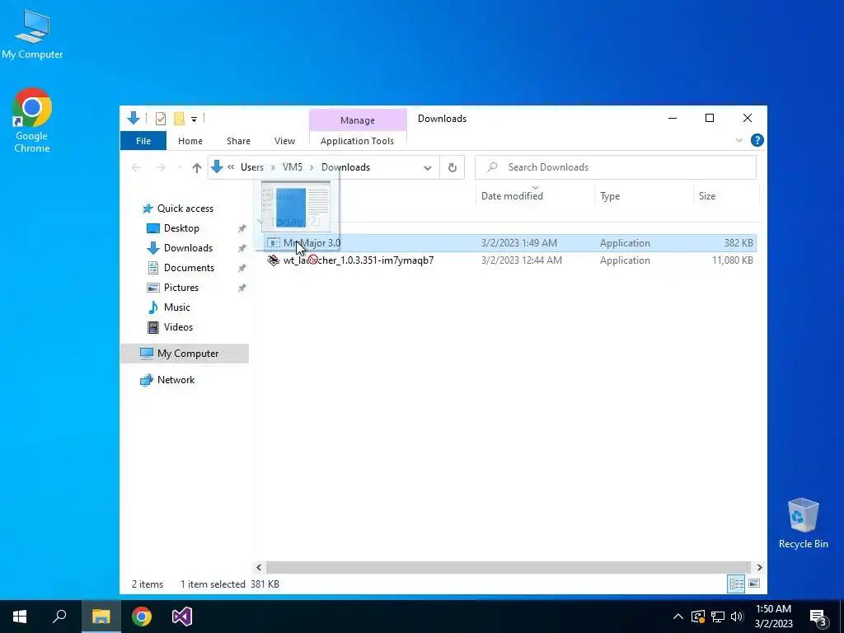Viewport: 844px width, 633px height.
Task: Click Users in the address path
Action: tap(252, 166)
